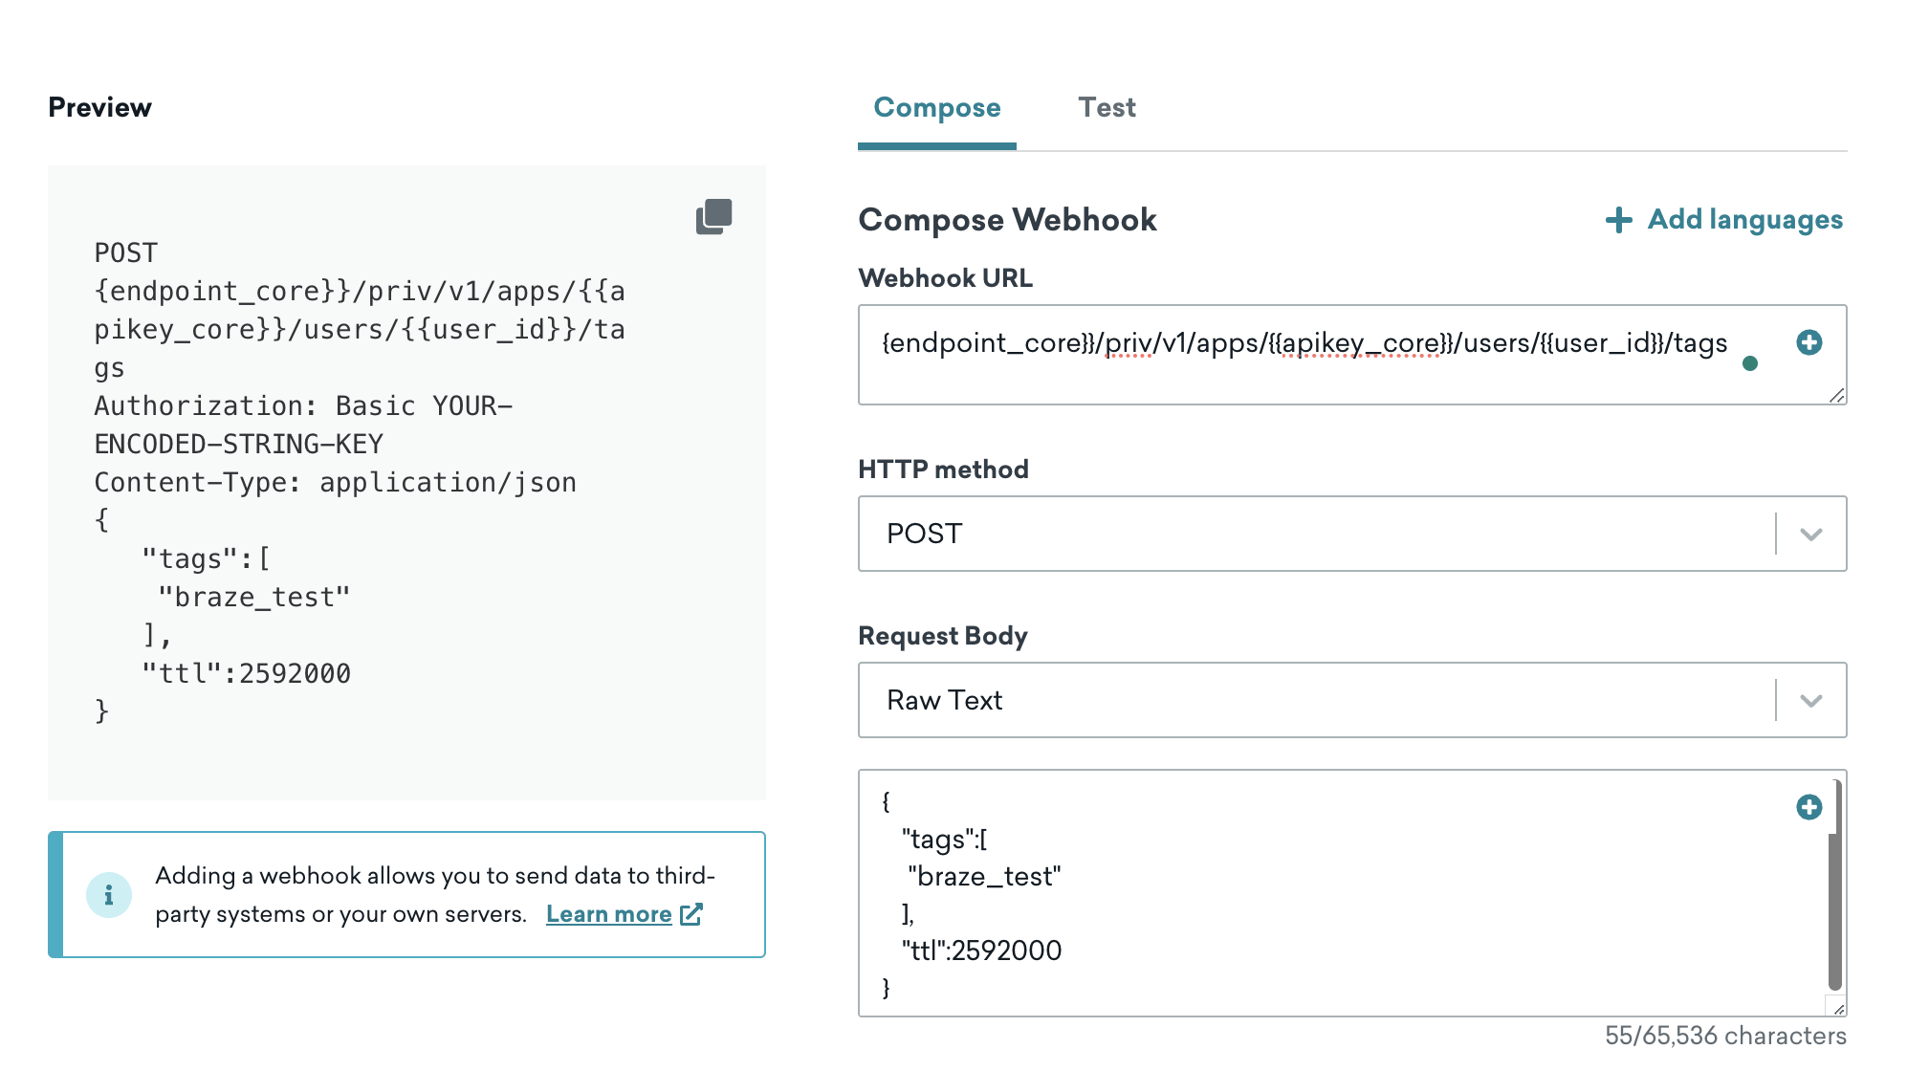
Task: Click the Add languages button
Action: (x=1744, y=220)
